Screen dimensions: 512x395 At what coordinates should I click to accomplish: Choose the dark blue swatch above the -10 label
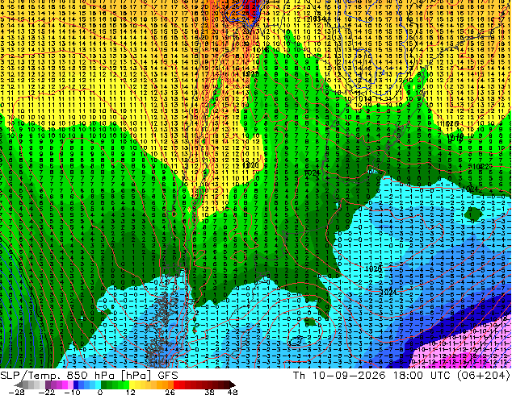(76, 385)
